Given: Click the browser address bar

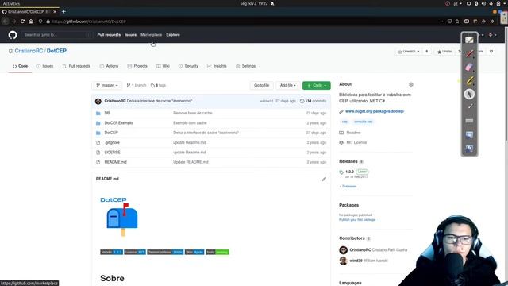Looking at the screenshot, I should pos(240,21).
